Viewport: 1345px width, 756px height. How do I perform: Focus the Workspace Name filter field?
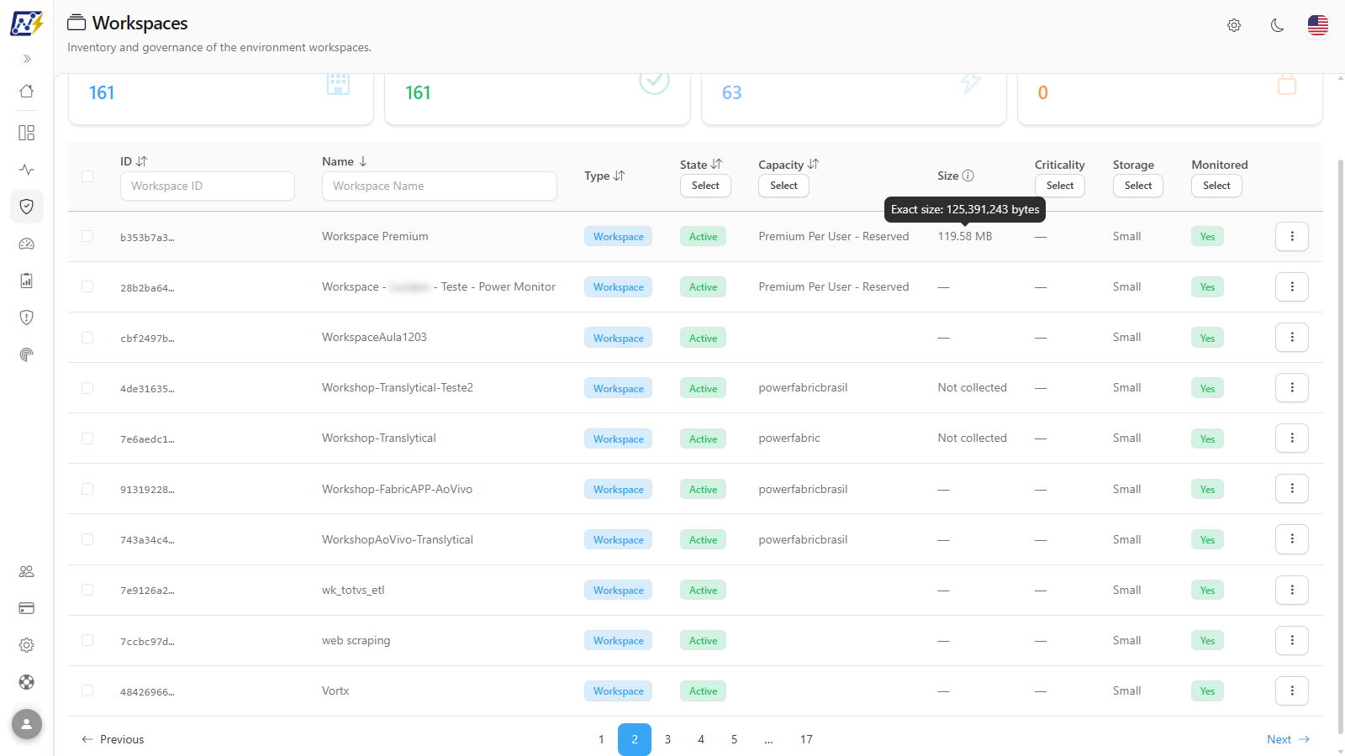point(440,186)
